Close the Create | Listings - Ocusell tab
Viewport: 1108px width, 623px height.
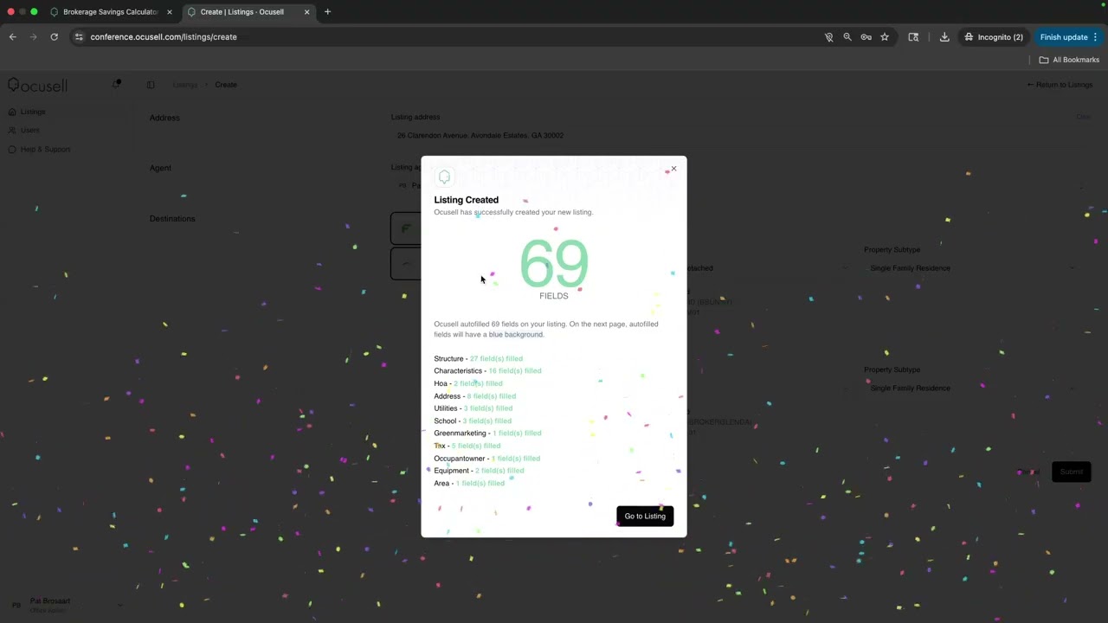click(x=306, y=12)
